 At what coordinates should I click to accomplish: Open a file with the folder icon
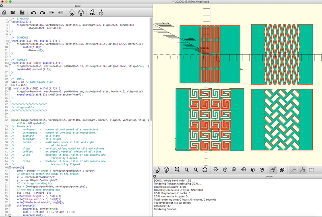pos(13,13)
